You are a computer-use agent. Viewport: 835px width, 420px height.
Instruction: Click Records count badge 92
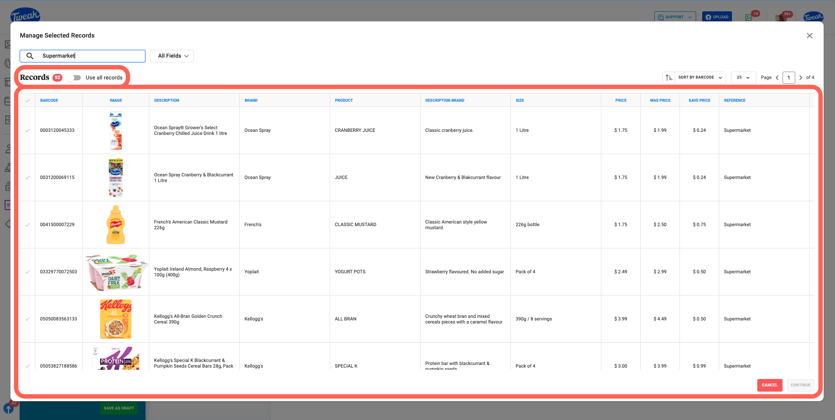(57, 78)
